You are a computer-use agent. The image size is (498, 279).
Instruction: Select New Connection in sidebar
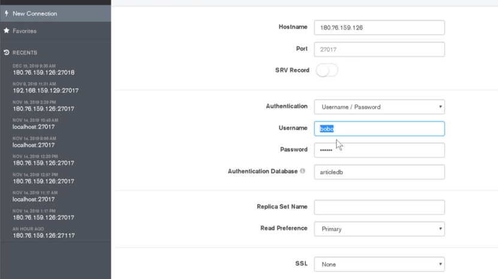tap(35, 13)
